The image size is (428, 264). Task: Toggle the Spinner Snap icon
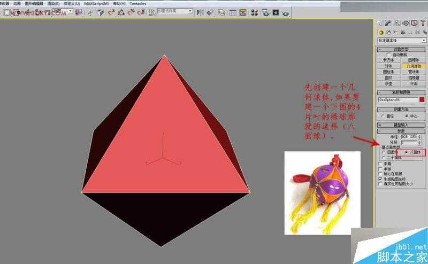[141, 12]
